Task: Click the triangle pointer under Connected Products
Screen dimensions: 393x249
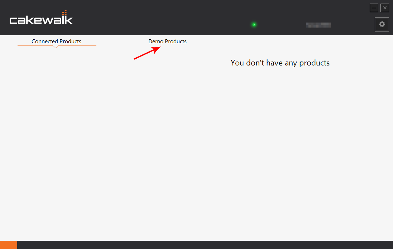Action: [56, 47]
